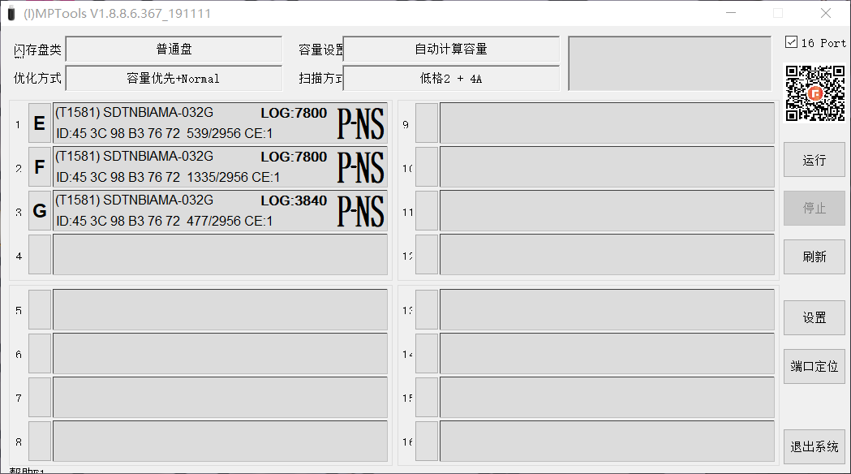Image resolution: width=851 pixels, height=474 pixels.
Task: Close the MPTools window
Action: 826,13
